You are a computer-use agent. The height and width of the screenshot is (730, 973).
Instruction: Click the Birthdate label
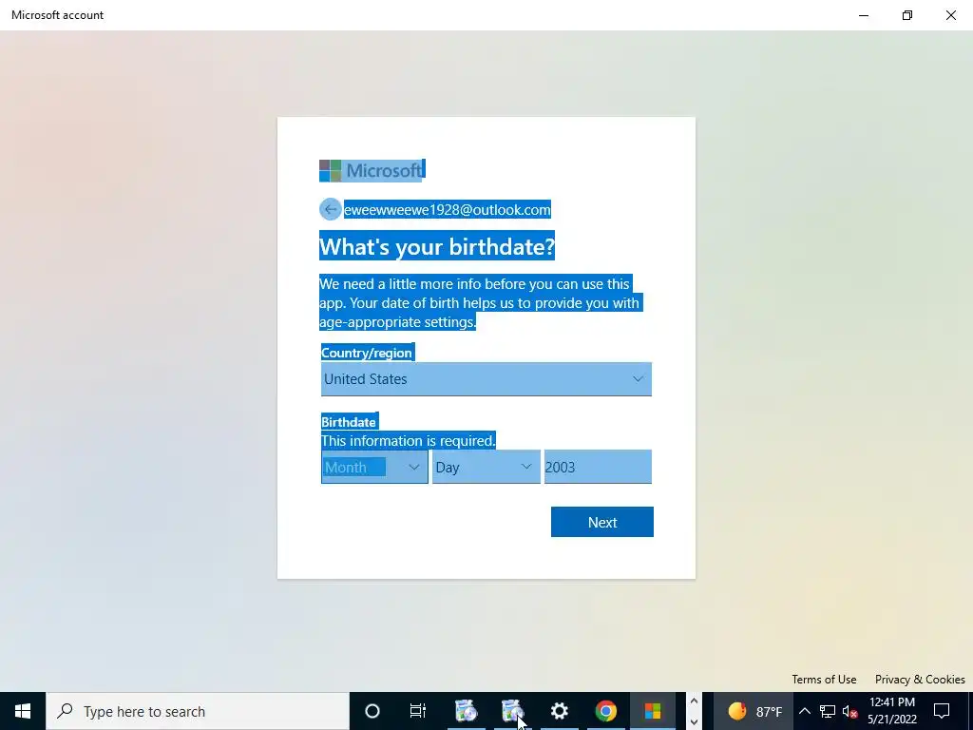348,422
